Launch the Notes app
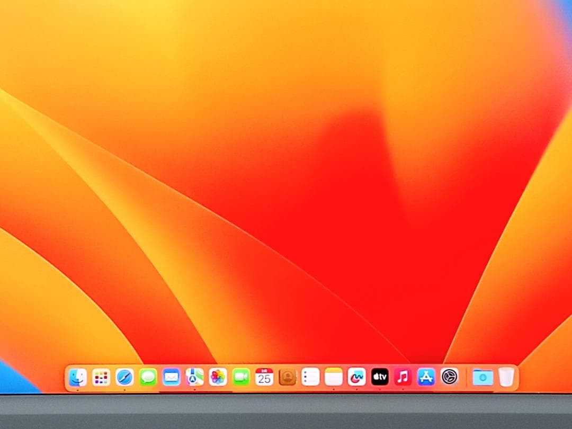Image resolution: width=572 pixels, height=429 pixels. click(x=333, y=377)
